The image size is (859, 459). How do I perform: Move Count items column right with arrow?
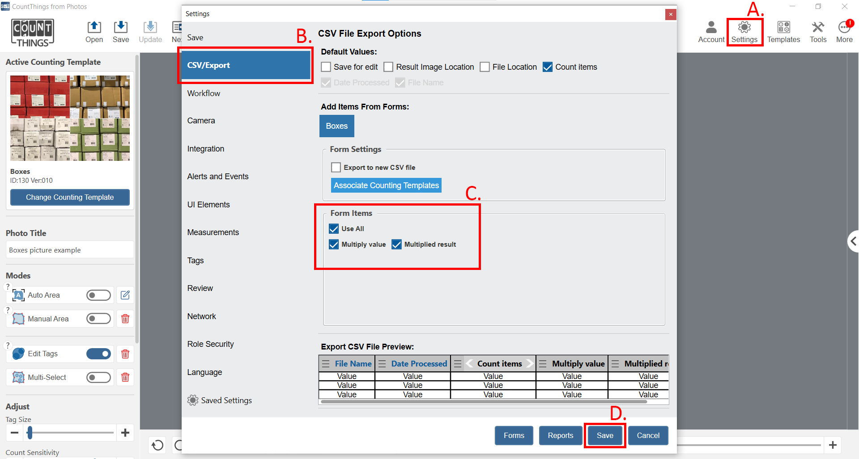tap(529, 364)
